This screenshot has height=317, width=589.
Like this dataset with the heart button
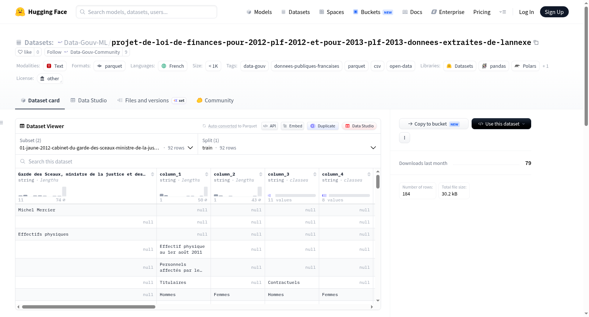pos(25,52)
